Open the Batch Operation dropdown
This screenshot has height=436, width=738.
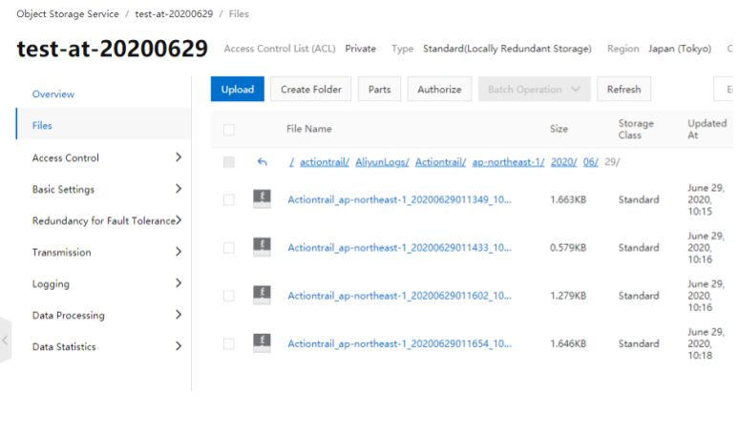tap(535, 89)
